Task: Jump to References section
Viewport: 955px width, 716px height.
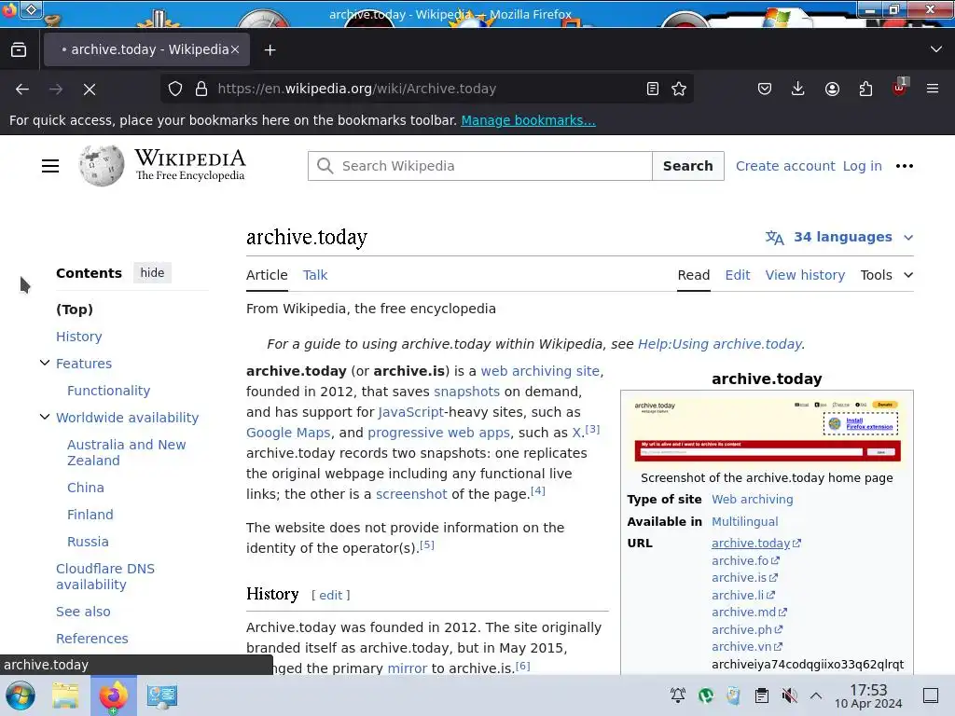Action: pos(92,639)
